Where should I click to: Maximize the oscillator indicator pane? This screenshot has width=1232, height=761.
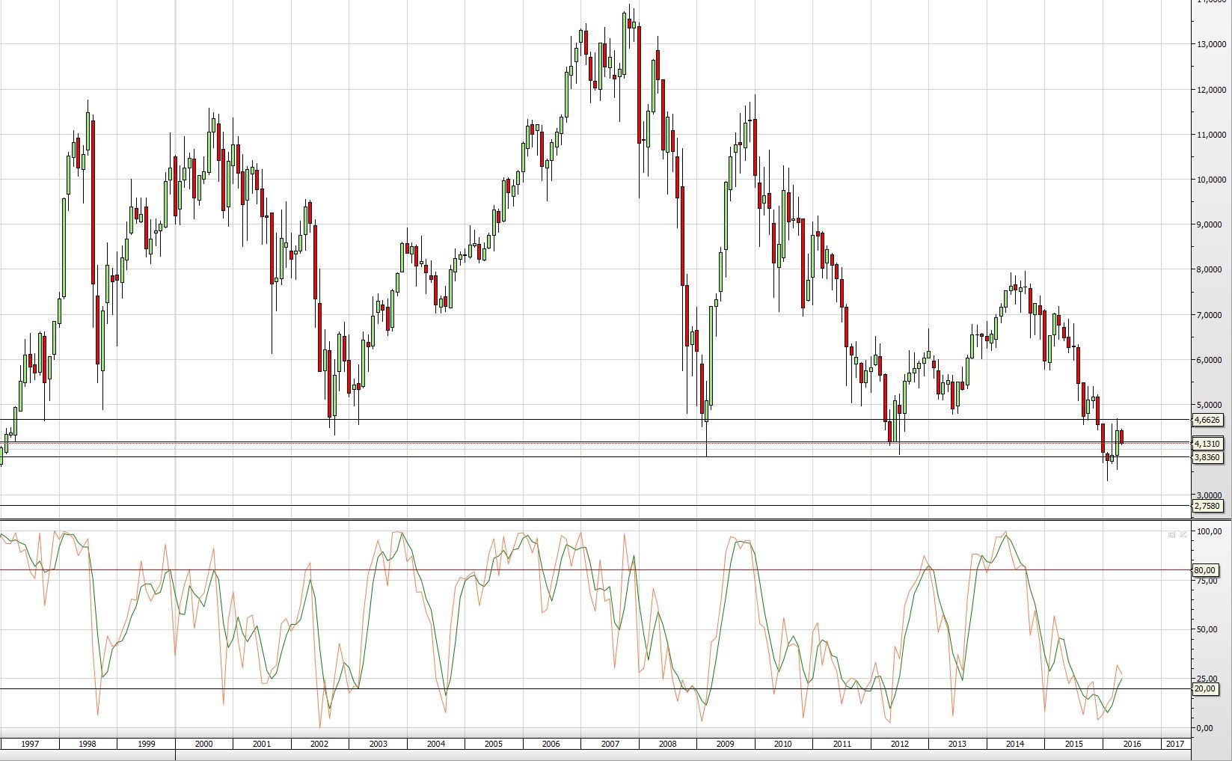(1172, 534)
